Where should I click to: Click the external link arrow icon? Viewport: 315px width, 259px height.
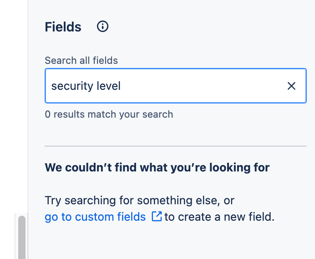157,217
